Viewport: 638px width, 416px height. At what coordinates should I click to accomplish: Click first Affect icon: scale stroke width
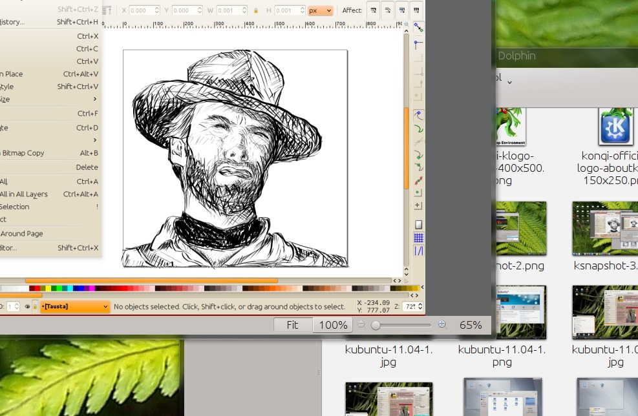pos(373,10)
